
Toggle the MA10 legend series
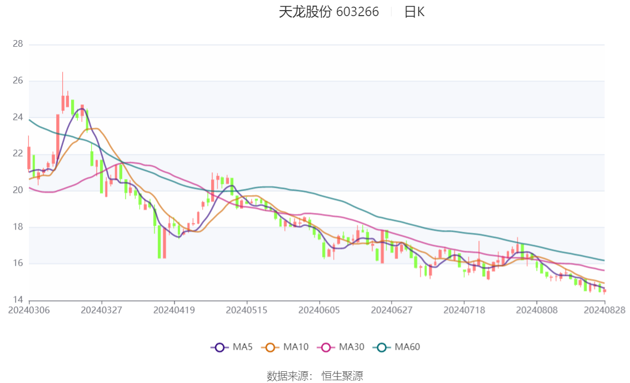click(x=285, y=347)
